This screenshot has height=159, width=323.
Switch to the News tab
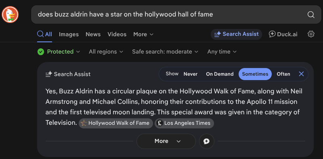[x=93, y=34]
